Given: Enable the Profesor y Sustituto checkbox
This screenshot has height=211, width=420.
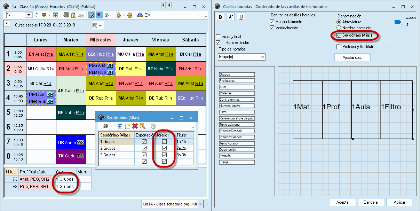Looking at the screenshot, I should pyautogui.click(x=339, y=47).
